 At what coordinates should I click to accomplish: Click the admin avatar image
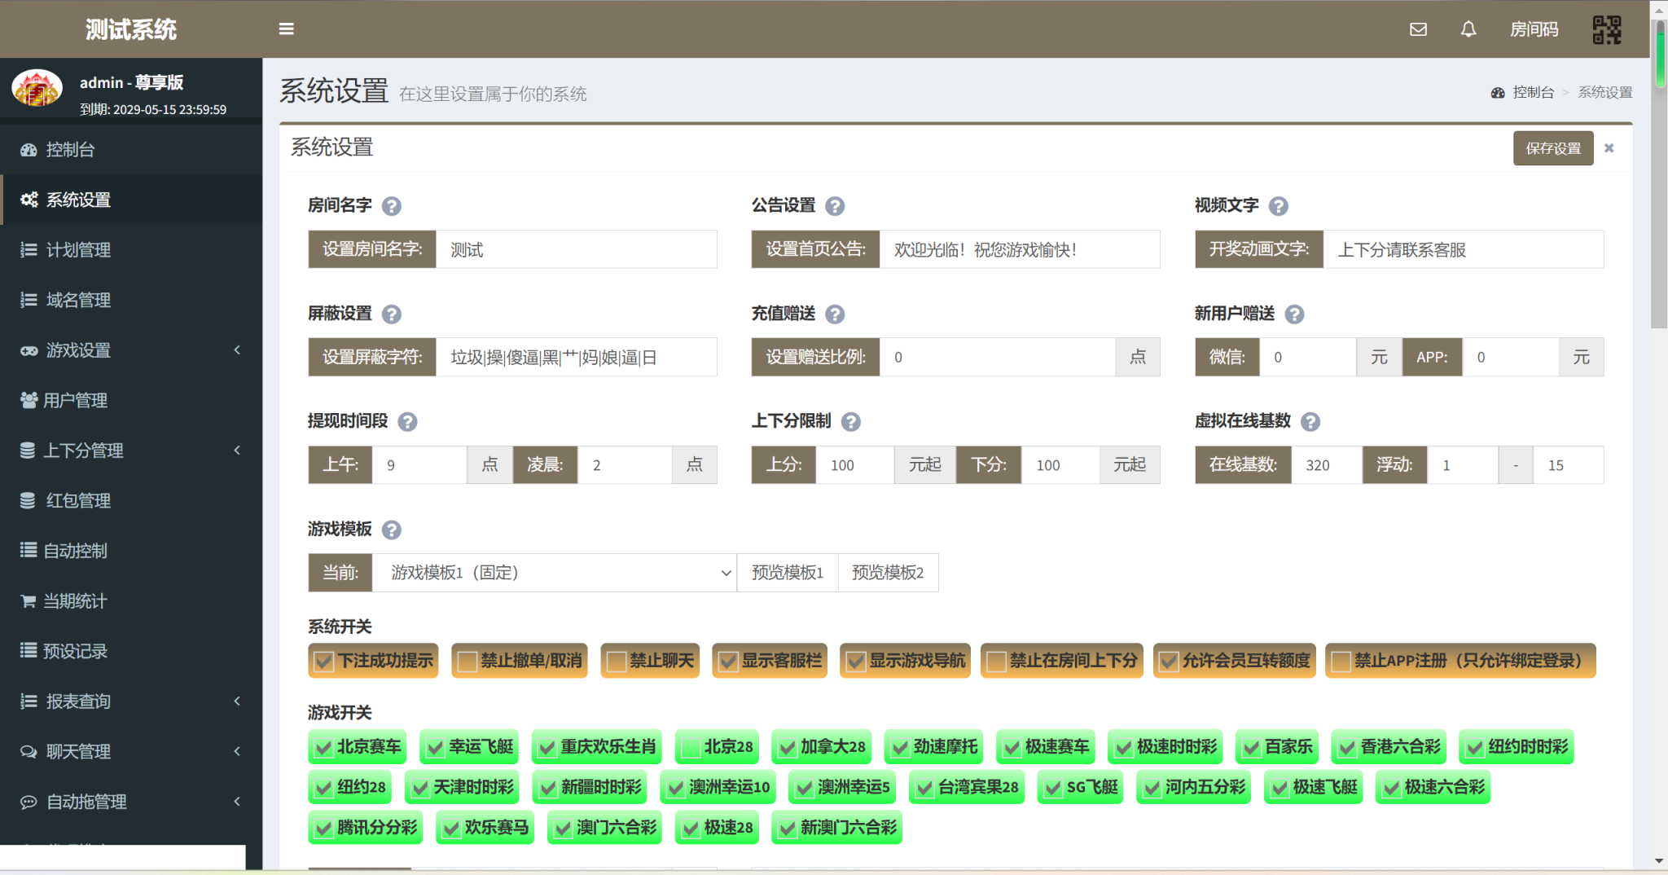37,89
